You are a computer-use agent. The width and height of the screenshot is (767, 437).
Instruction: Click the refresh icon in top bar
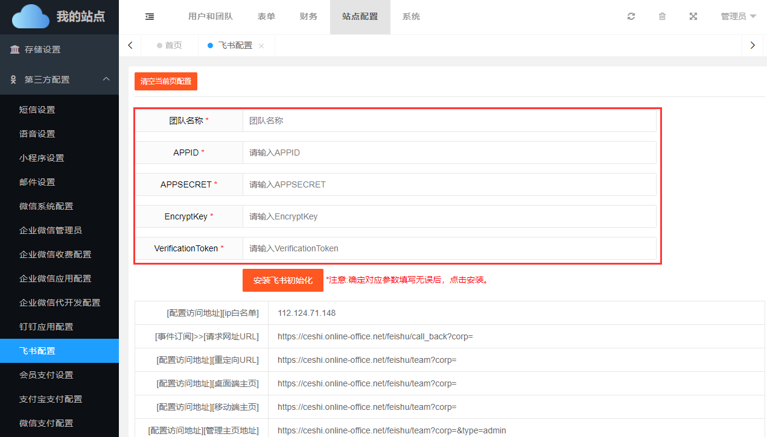pos(631,17)
